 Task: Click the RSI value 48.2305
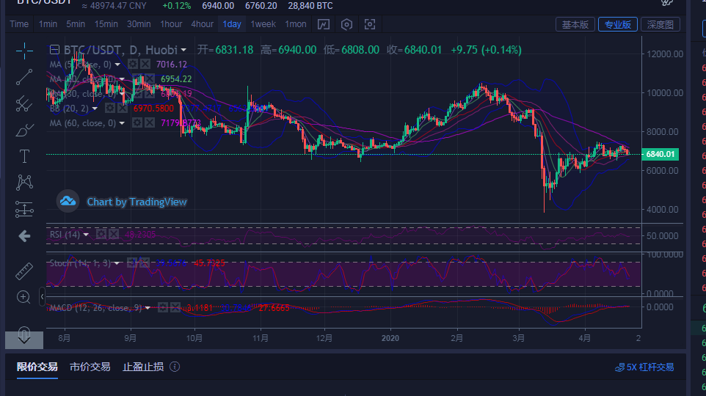tap(140, 235)
